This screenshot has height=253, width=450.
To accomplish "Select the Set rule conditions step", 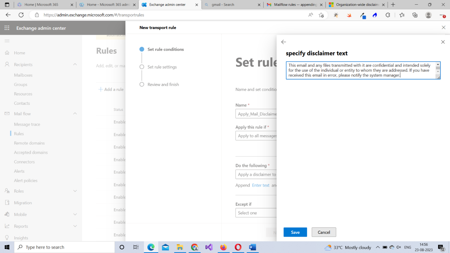I will (165, 49).
